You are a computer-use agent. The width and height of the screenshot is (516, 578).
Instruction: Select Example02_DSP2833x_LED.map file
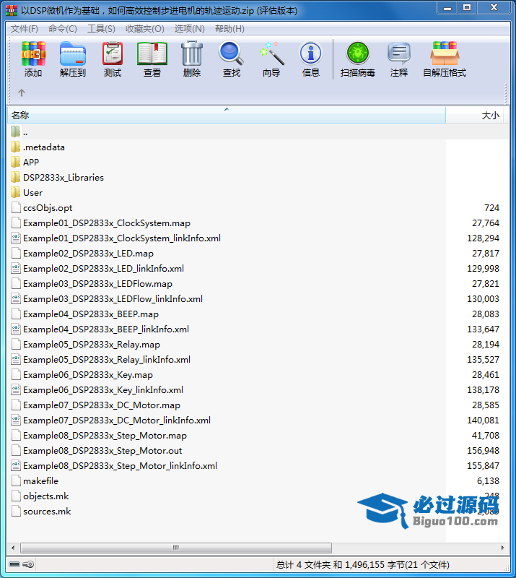[x=88, y=254]
